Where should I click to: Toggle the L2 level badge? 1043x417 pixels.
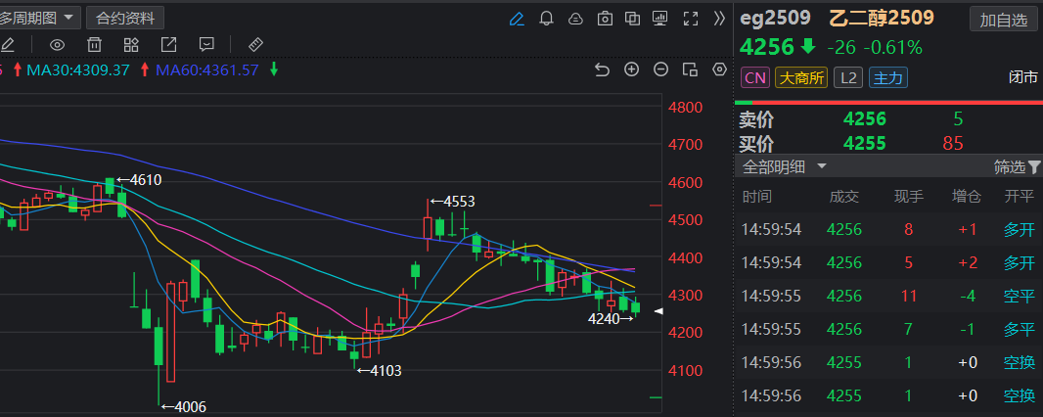coord(847,77)
